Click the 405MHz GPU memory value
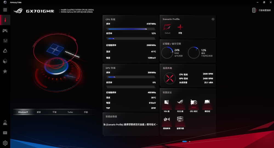 click(152, 92)
